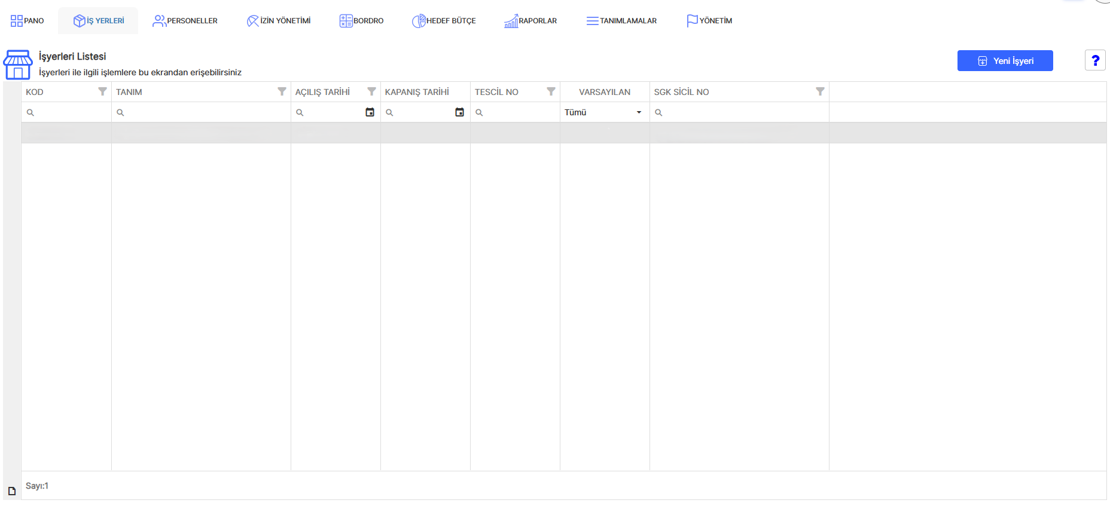The width and height of the screenshot is (1110, 509).
Task: Click the document icon at the table's bottom left
Action: click(12, 491)
